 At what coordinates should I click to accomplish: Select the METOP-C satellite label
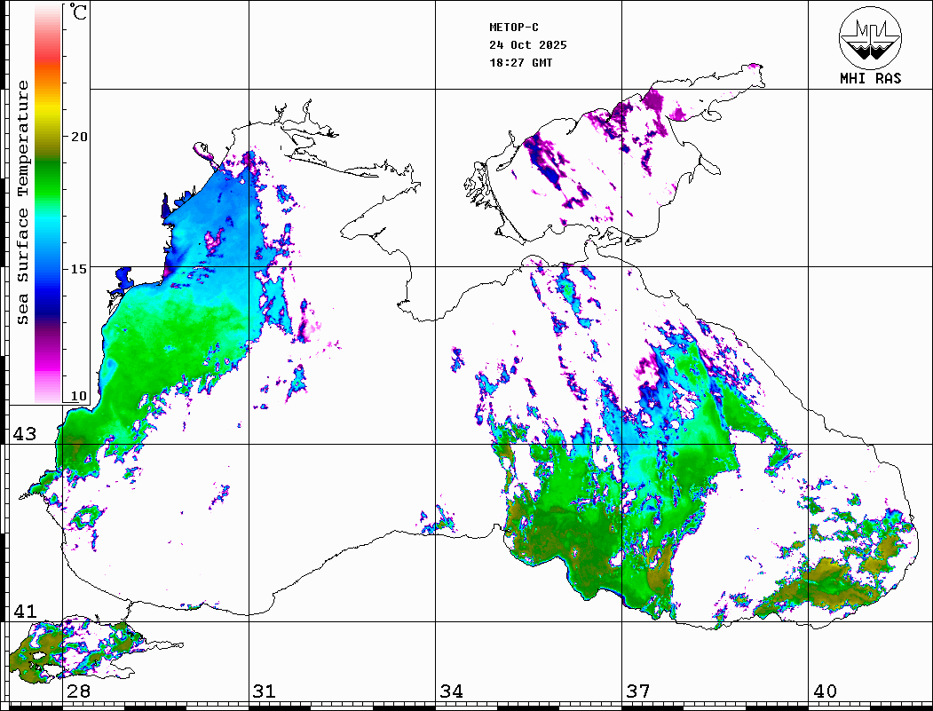point(514,28)
